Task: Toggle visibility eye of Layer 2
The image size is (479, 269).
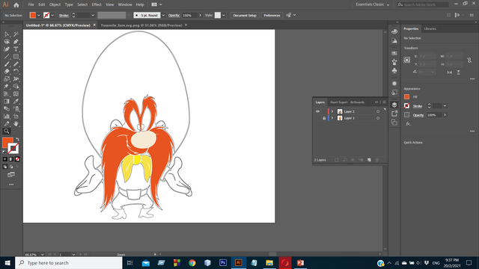Action: (x=317, y=111)
